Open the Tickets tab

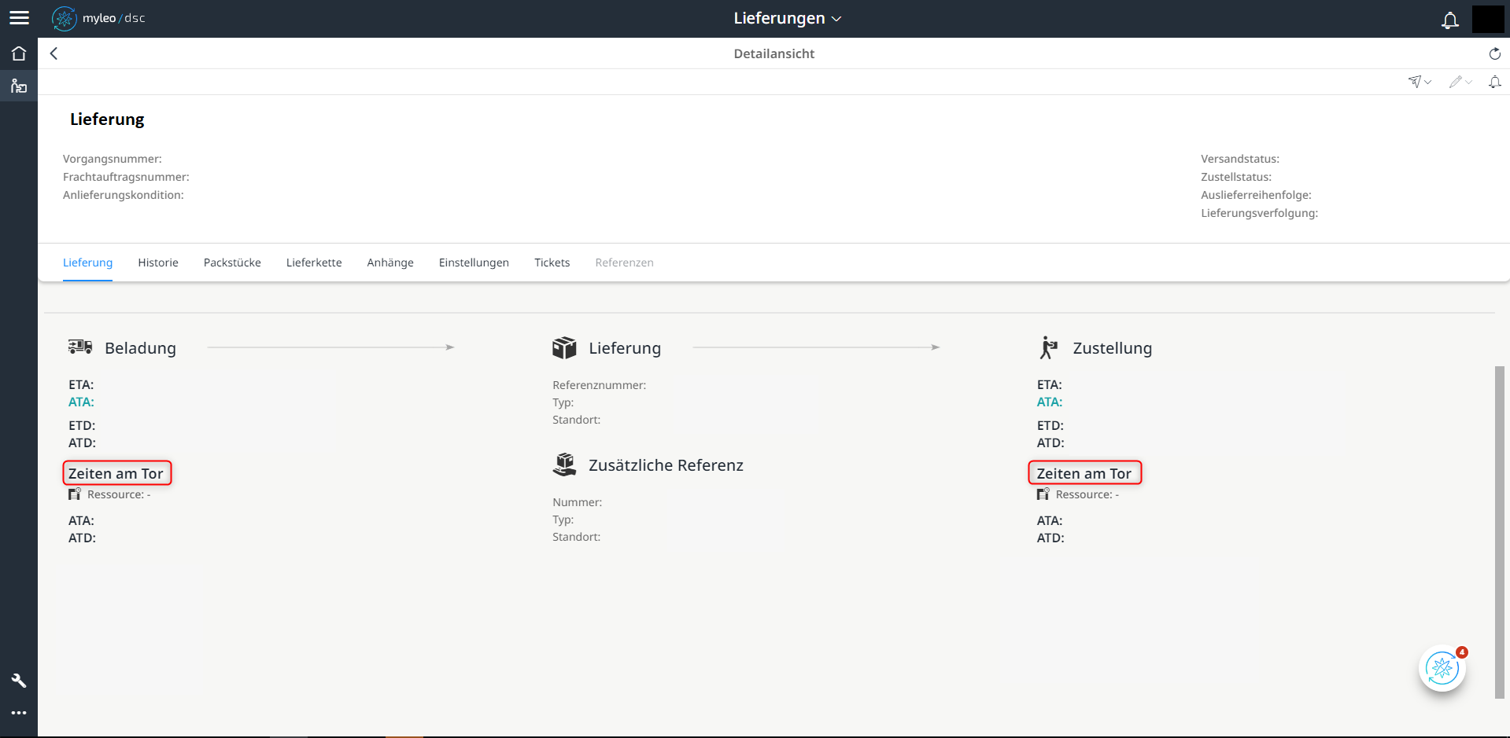pyautogui.click(x=552, y=263)
